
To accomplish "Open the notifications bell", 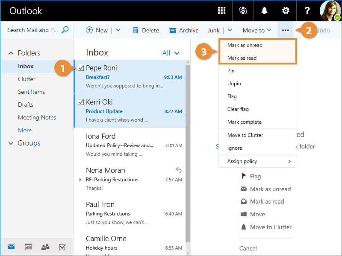I will pos(264,11).
